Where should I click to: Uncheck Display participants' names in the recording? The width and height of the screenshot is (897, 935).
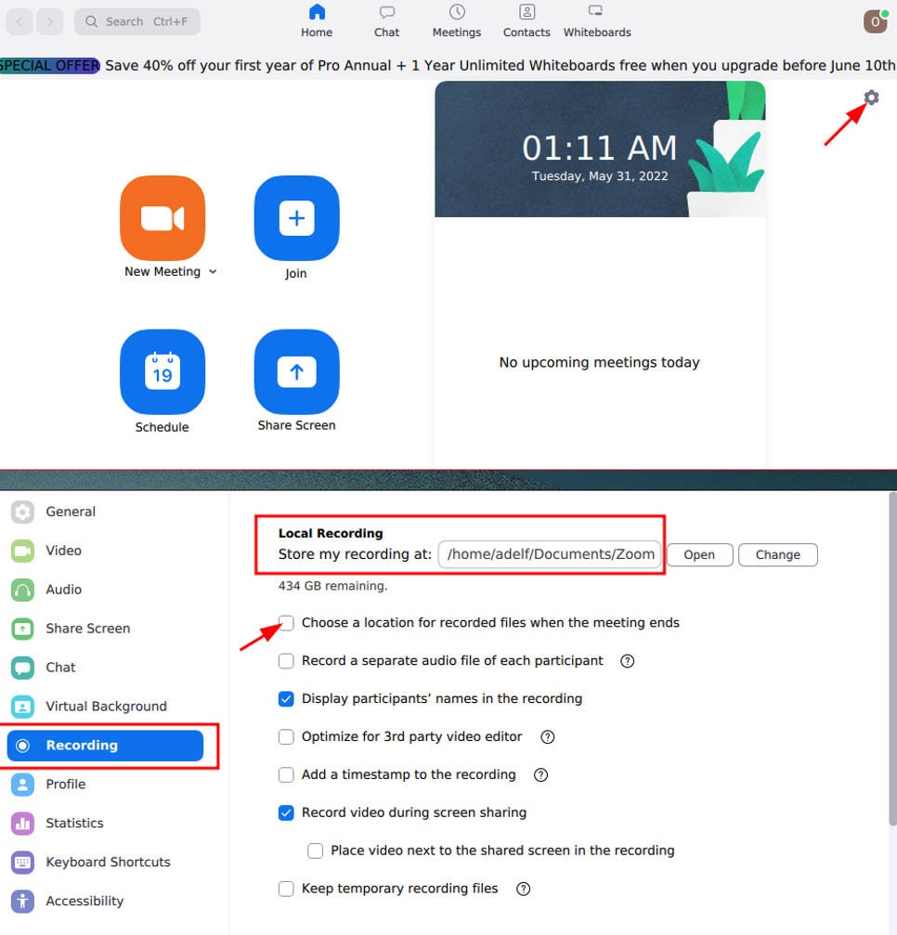286,699
